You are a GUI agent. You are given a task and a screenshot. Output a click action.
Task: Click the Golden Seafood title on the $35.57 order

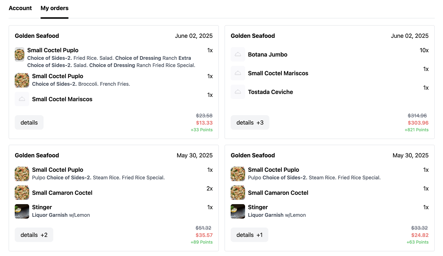[37, 155]
